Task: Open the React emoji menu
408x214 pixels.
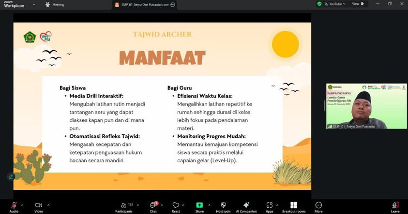Action: [176, 206]
